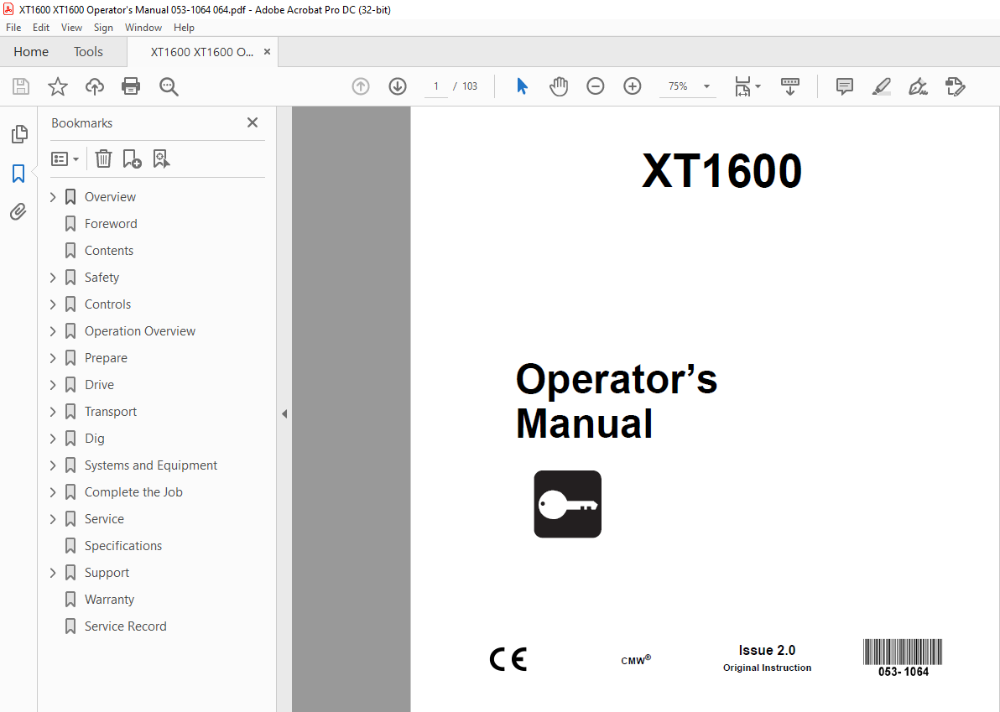Select the Transport bookmark label
The image size is (1000, 712).
(111, 412)
